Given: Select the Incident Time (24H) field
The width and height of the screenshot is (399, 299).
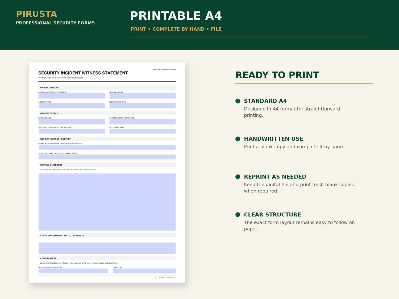Looking at the screenshot, I should (142, 106).
